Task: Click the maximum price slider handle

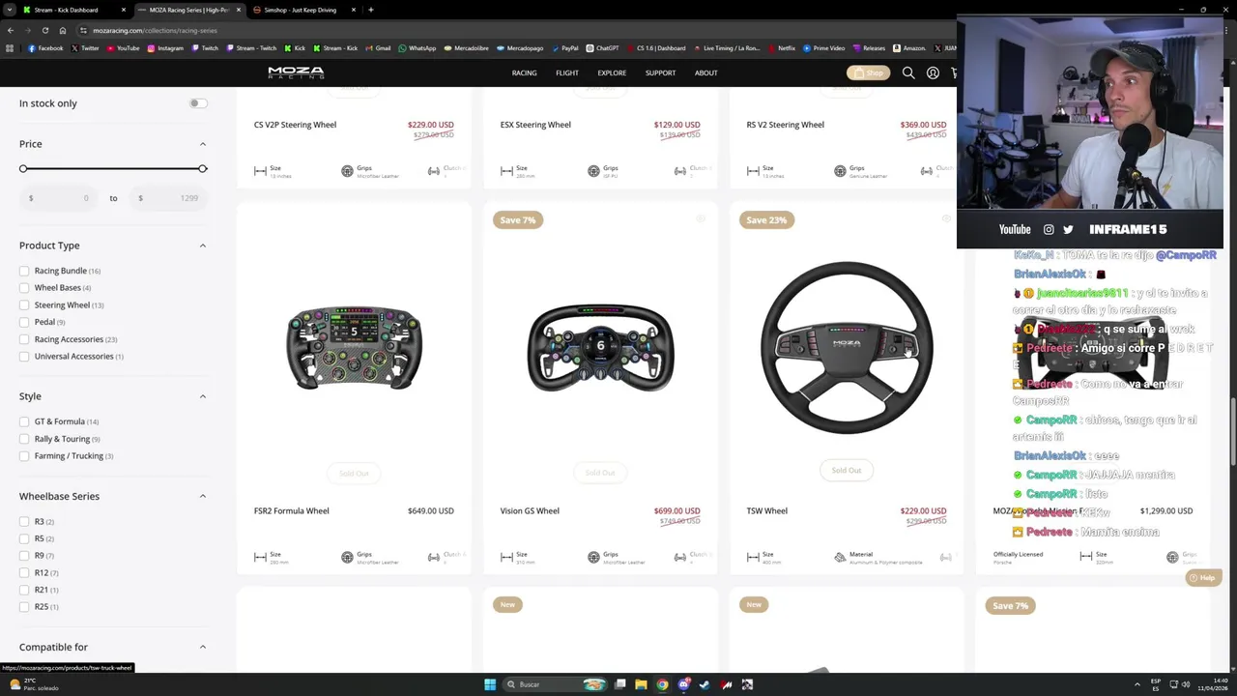Action: [202, 169]
